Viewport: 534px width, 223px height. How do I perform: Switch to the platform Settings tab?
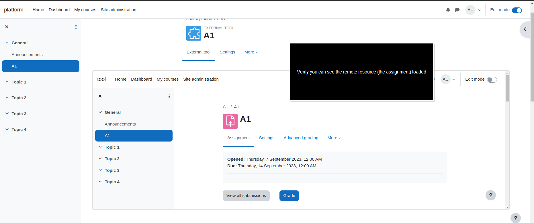tap(227, 52)
